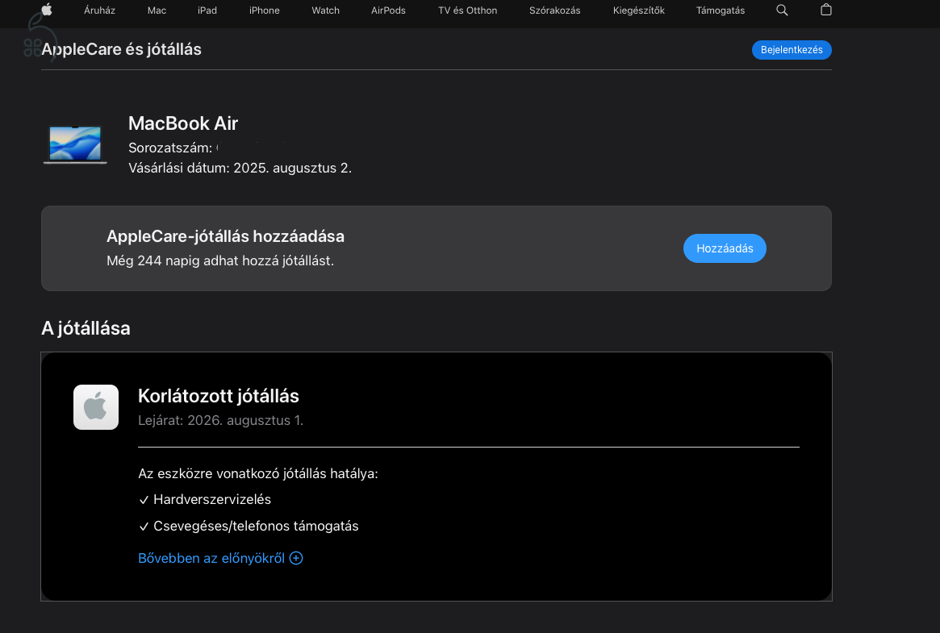Click the Hozzáadás button
This screenshot has height=633, width=940.
725,248
